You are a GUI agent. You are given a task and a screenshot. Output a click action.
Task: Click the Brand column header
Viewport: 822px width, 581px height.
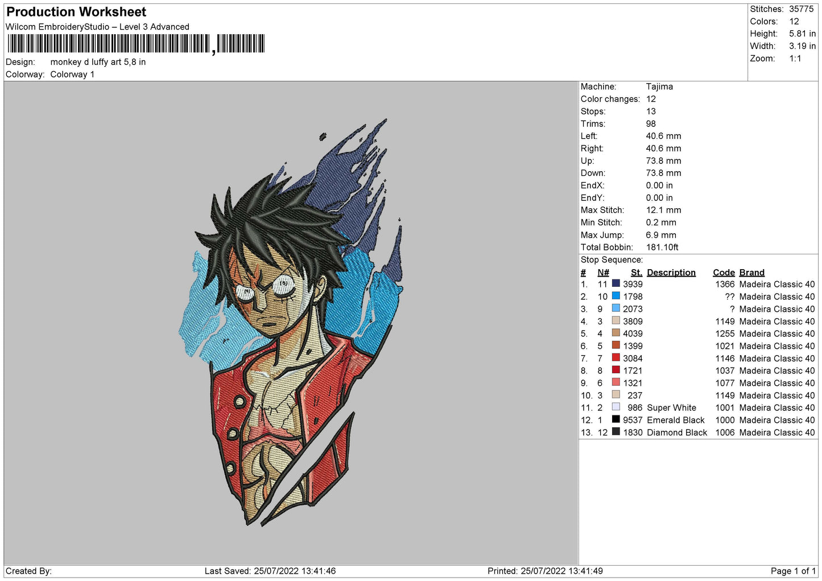point(751,273)
